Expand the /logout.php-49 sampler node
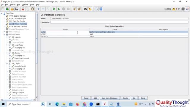190x107 pixels. 10,66
